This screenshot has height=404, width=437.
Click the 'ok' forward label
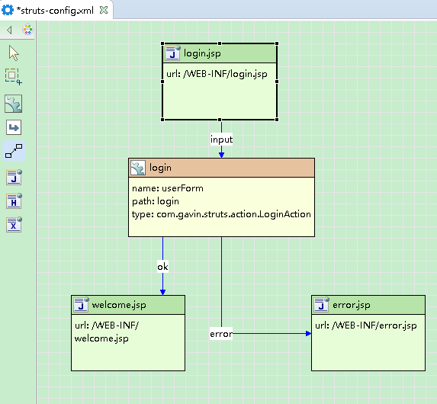point(162,267)
